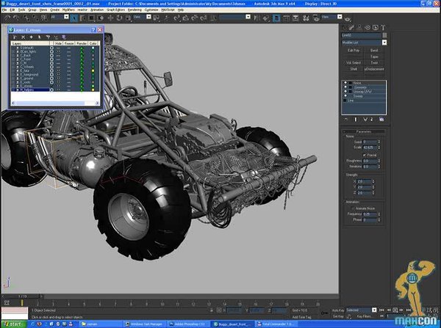Activate the Select and Move tool

pyautogui.click(x=110, y=18)
